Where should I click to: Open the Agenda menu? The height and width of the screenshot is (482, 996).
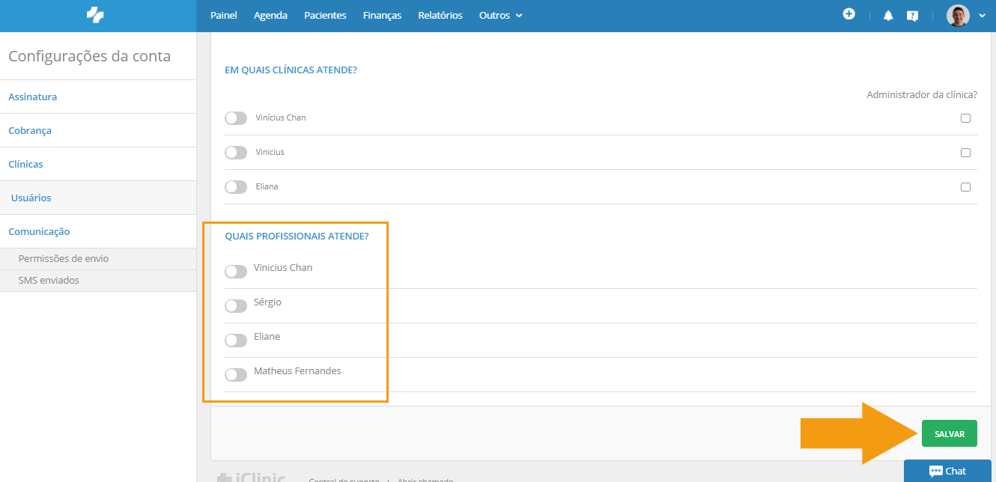click(x=270, y=15)
